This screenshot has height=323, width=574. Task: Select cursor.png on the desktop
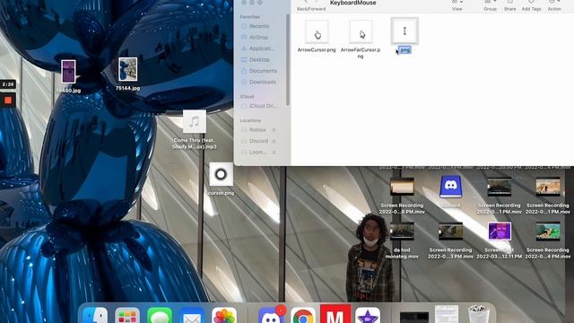[221, 174]
